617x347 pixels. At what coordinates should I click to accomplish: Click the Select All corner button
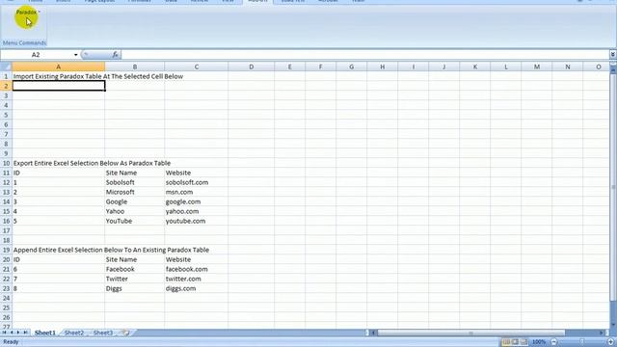[x=6, y=67]
